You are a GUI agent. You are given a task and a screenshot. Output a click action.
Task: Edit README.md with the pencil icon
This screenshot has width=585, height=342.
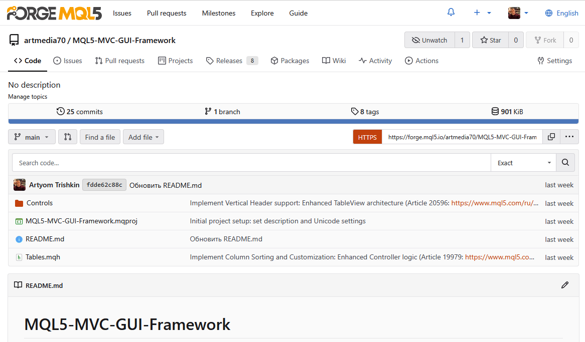coord(565,285)
